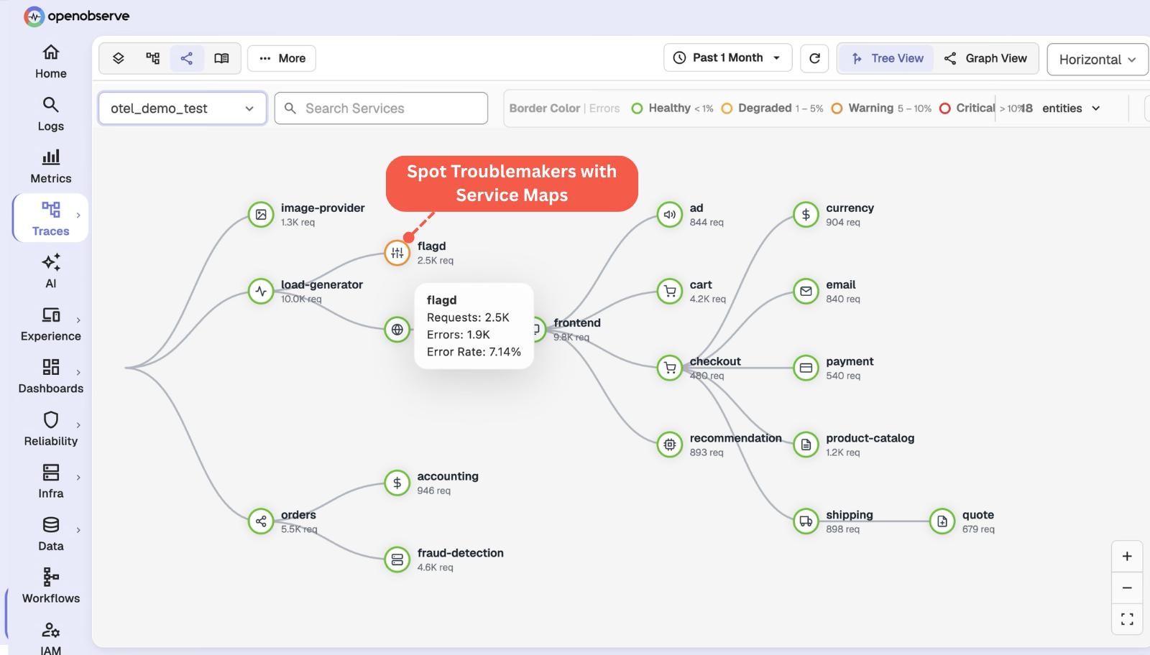Expand the Dashboards submenu chevron

point(78,373)
